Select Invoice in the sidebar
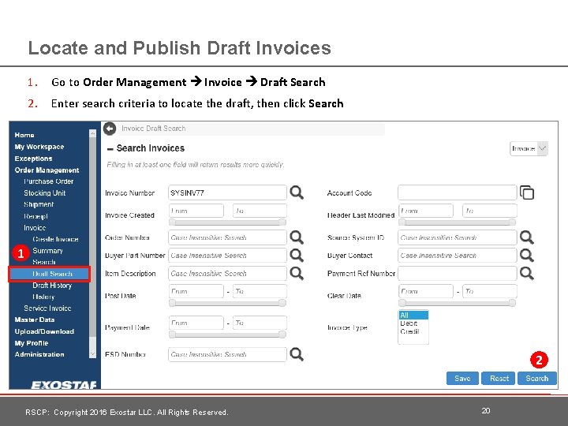Viewport: 568px width, 426px height. coord(35,228)
